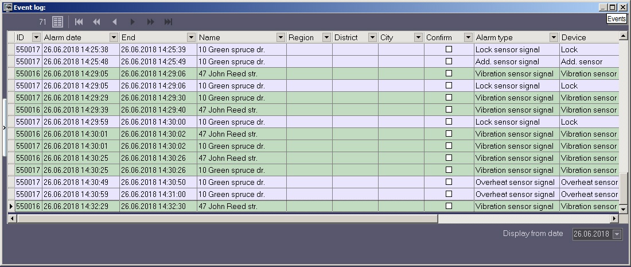Viewport: 631px width, 267px height.
Task: Skip forward one page of records
Action: (x=150, y=22)
